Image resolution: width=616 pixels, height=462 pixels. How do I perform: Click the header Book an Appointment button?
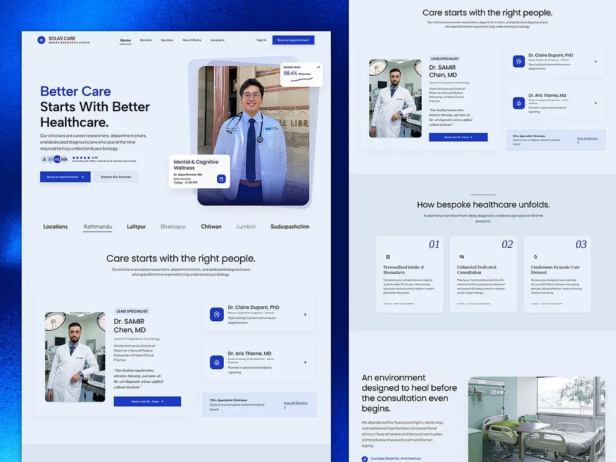coord(293,40)
